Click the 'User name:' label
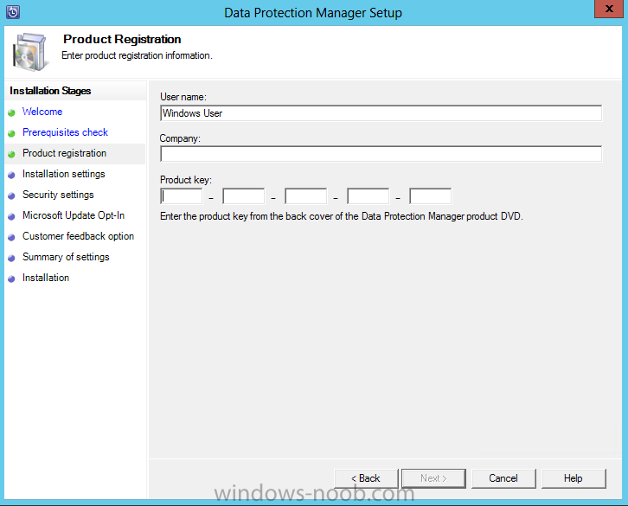 click(183, 97)
